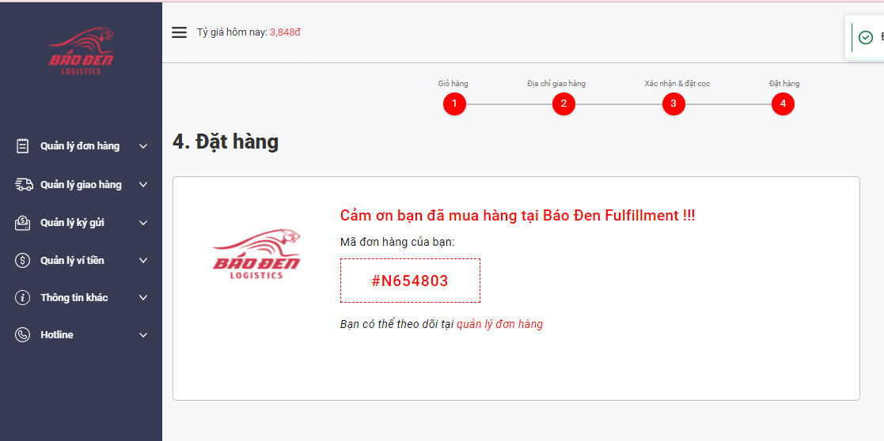Expand the Hotline chevron arrow
The image size is (884, 441).
[143, 335]
